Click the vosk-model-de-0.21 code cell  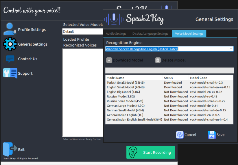(x=204, y=106)
